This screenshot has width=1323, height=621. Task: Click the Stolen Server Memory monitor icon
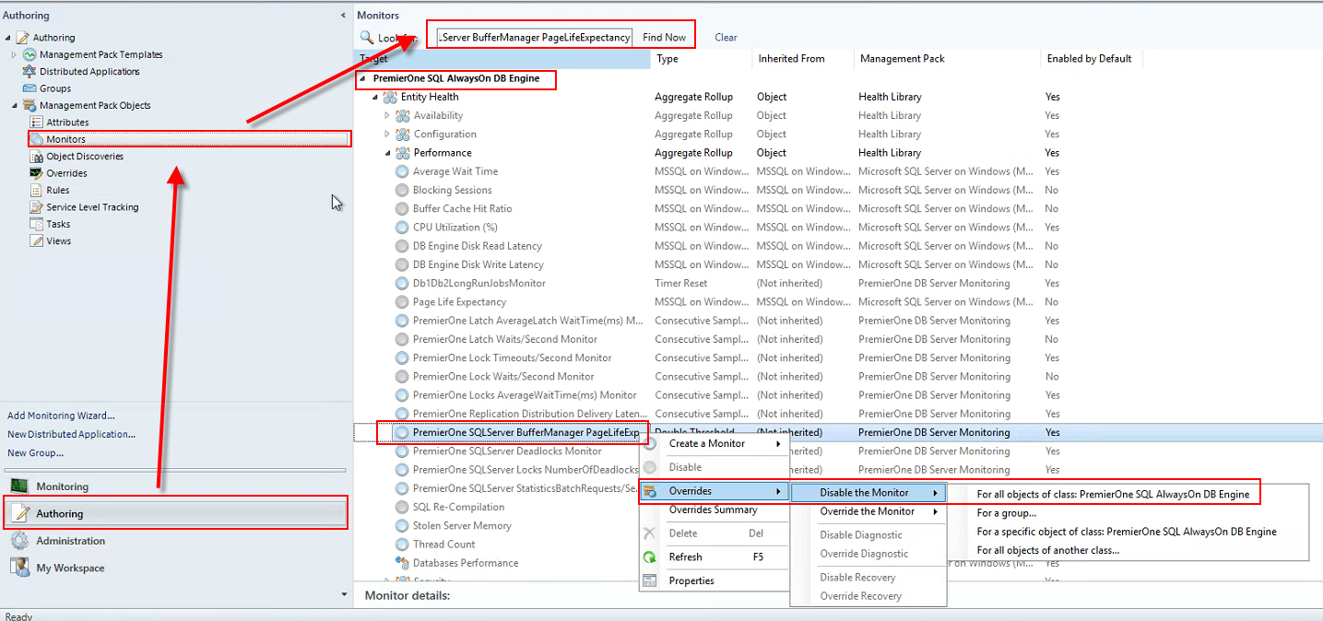[402, 526]
